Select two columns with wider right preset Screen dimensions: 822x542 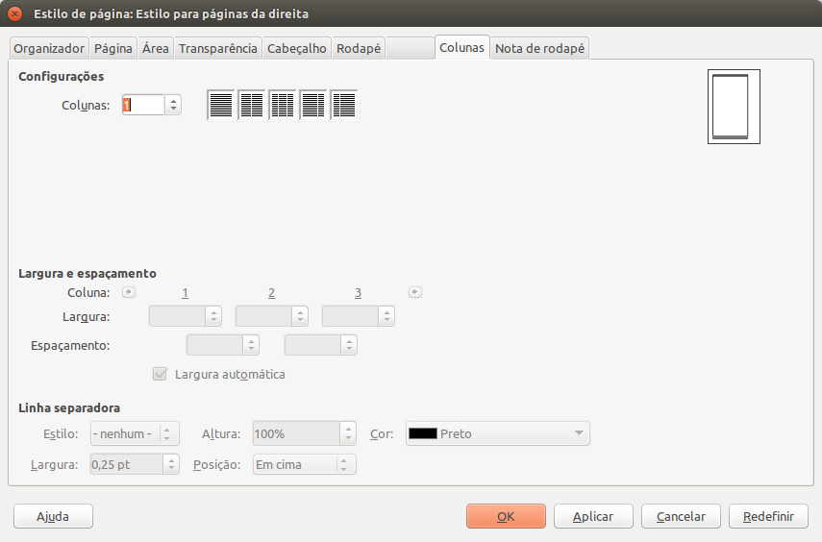pos(344,105)
